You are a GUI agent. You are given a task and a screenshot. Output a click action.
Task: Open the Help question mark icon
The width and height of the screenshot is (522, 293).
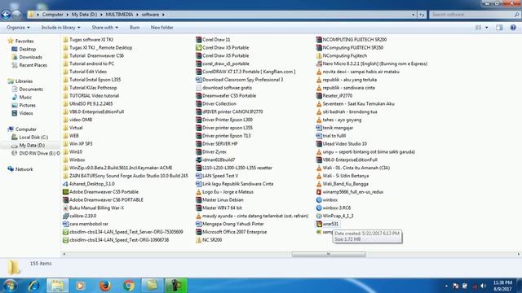tap(513, 28)
